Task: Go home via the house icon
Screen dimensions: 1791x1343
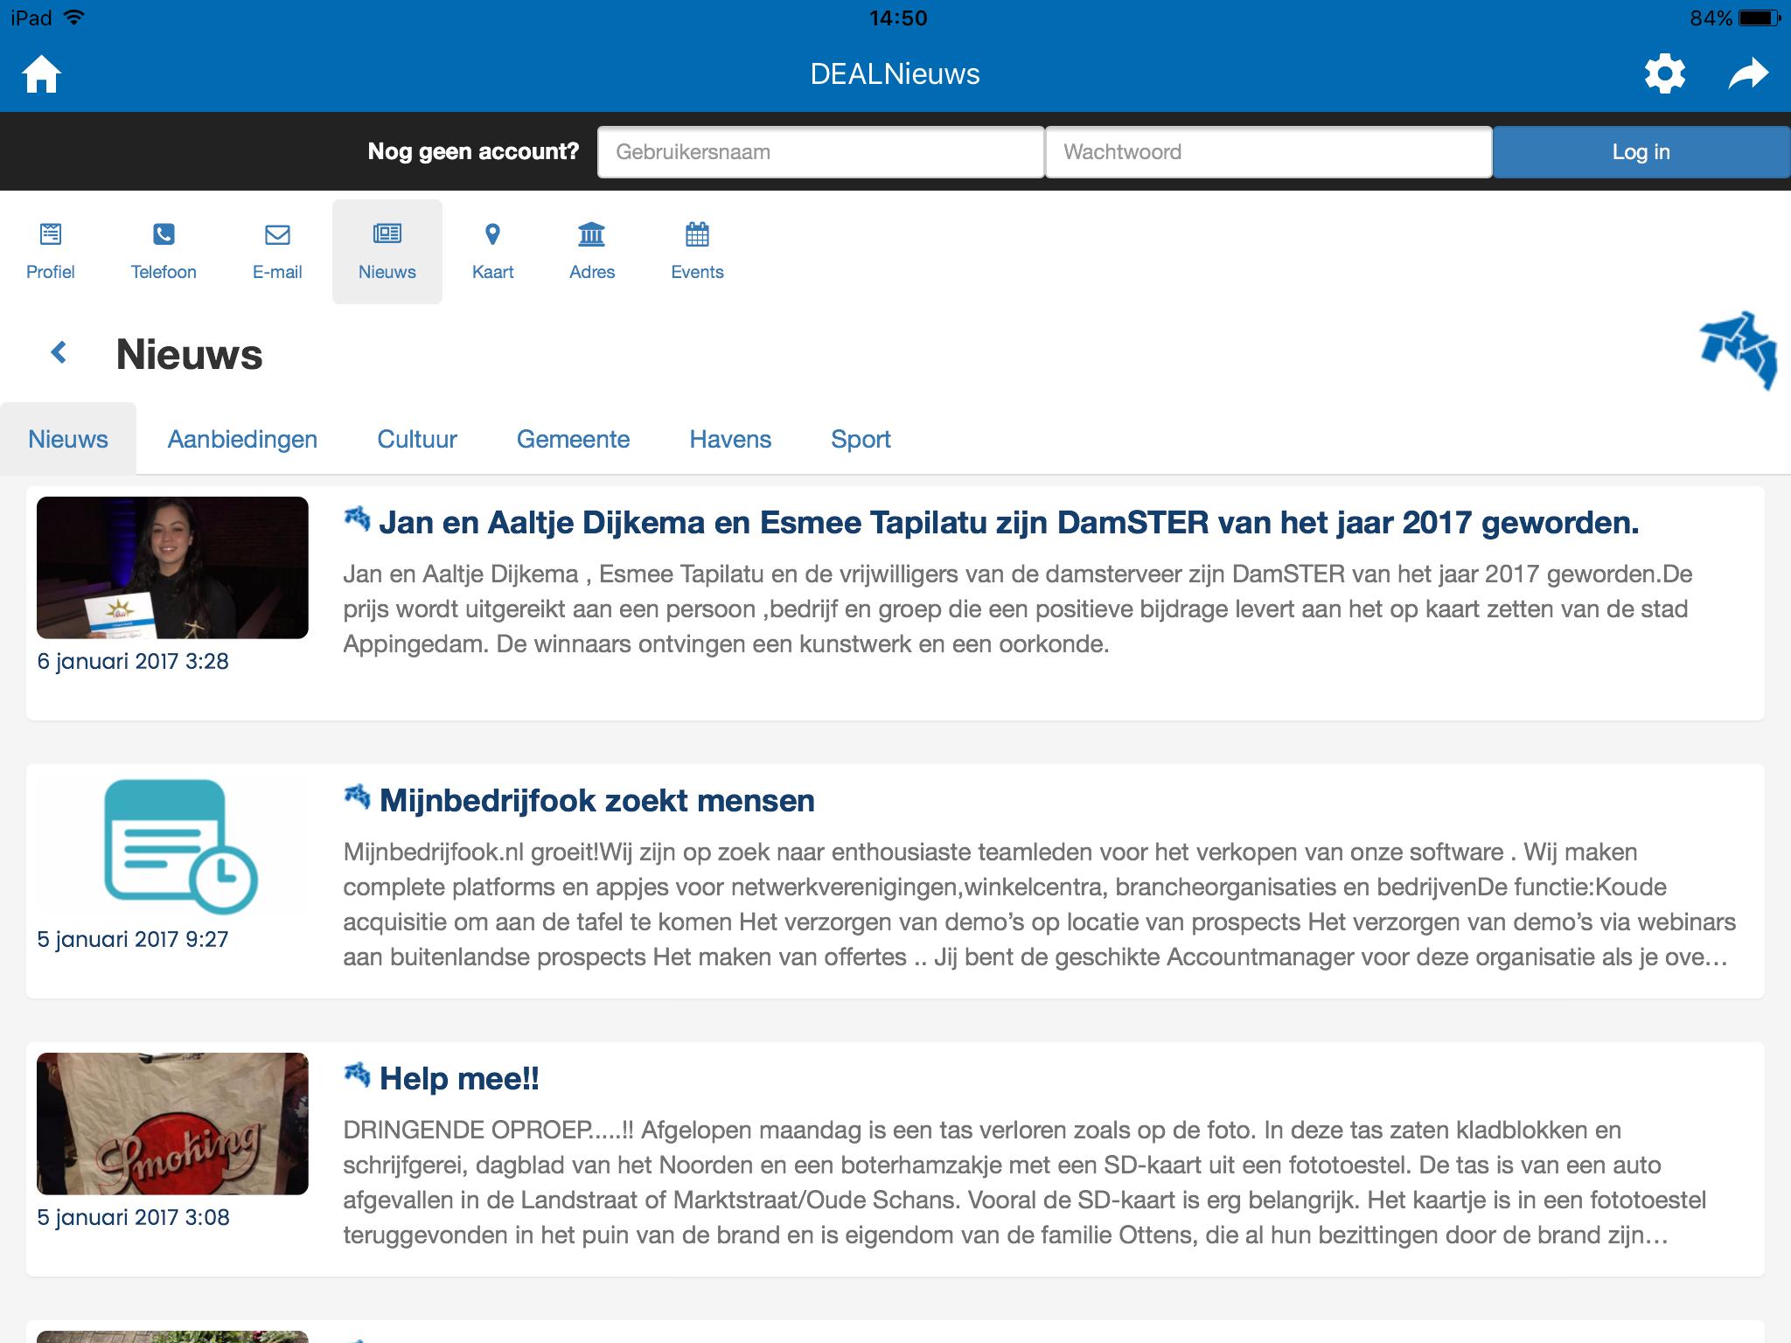Action: [x=43, y=73]
